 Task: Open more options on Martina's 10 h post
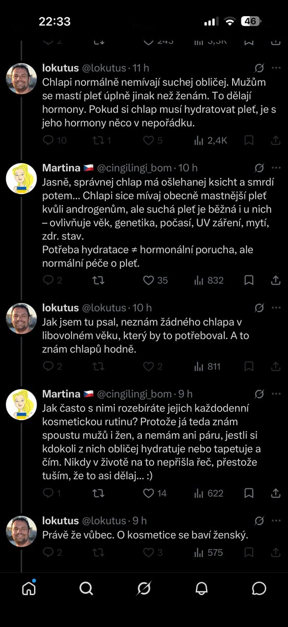click(276, 168)
